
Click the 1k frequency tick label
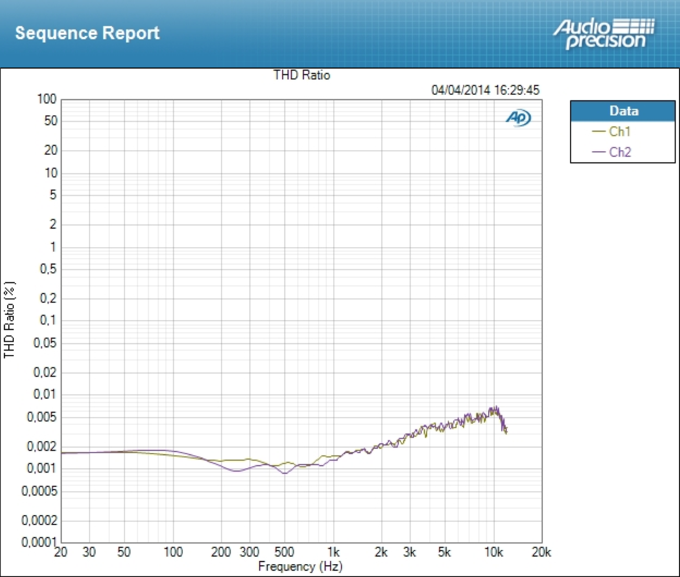click(x=333, y=552)
